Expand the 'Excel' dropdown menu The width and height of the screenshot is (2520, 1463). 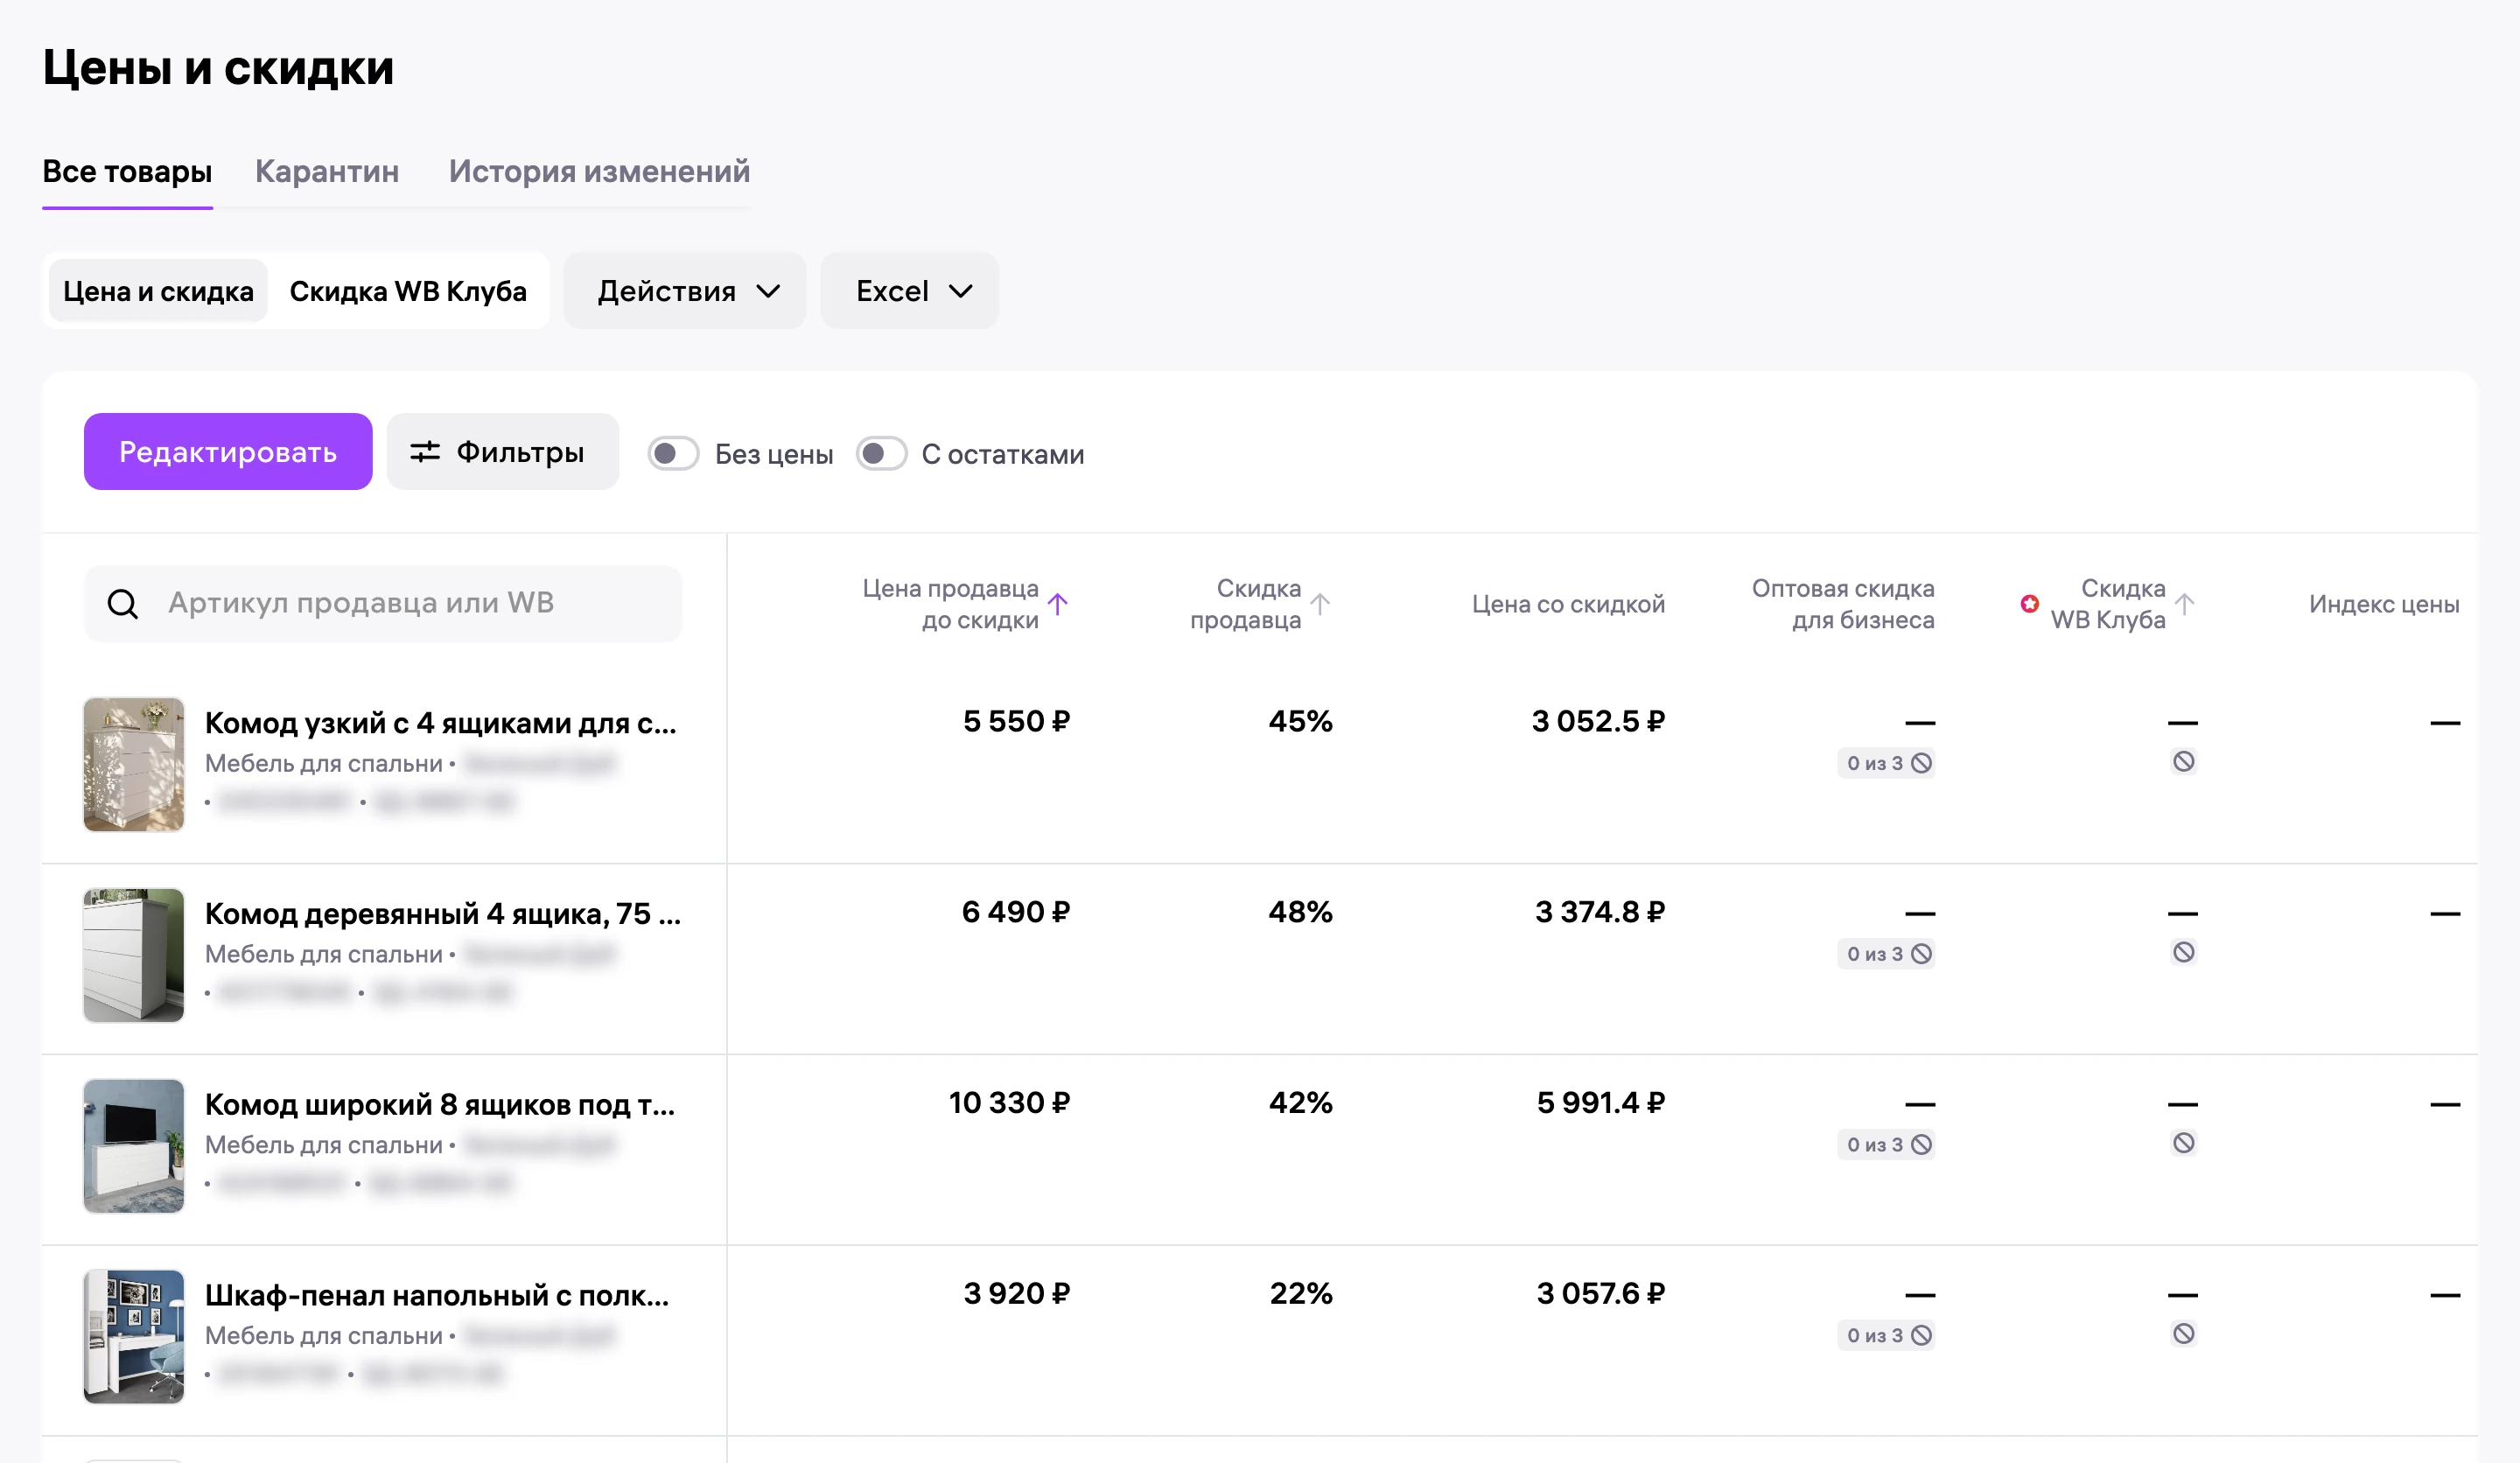pos(910,291)
